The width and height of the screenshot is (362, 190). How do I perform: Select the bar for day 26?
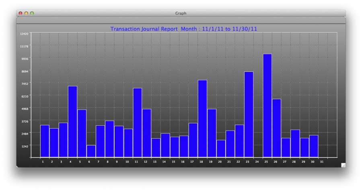[x=276, y=128]
